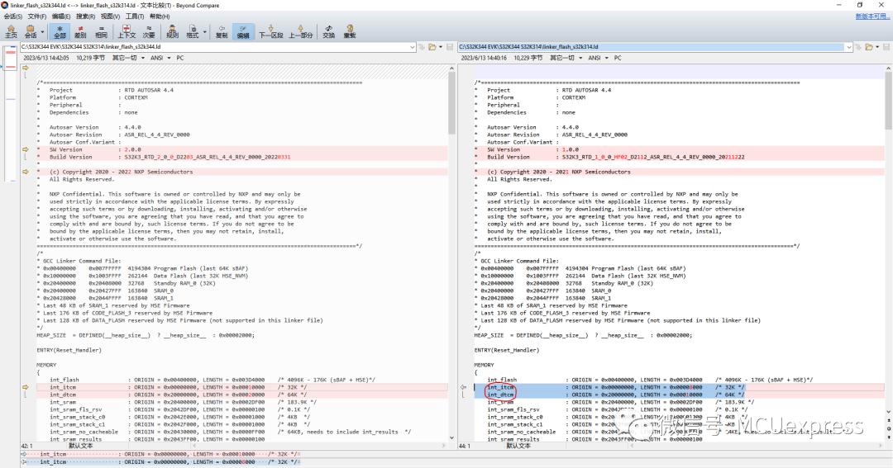
Task: Open the right pane ANSI encoding dropdown
Action: pos(598,58)
